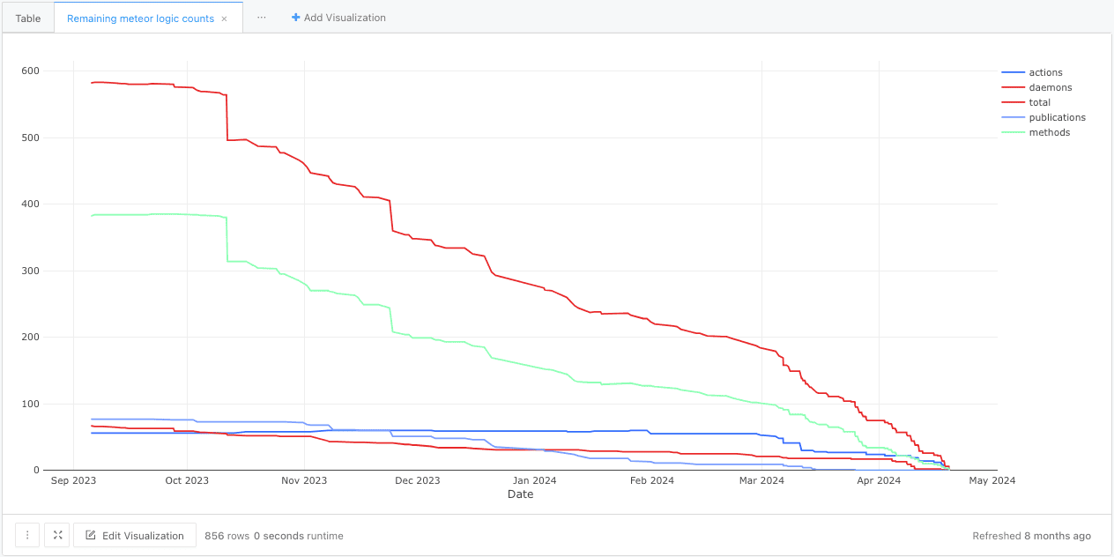Hide the daemons series via the legend

coord(1050,87)
